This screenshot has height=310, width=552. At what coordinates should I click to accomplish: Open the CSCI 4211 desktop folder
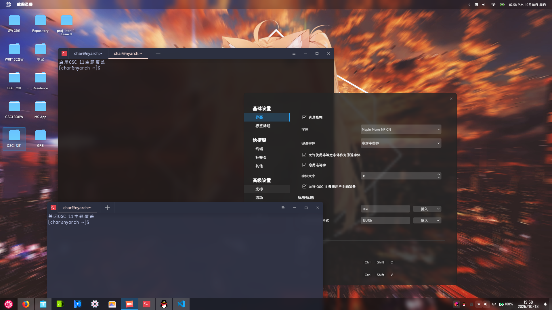[x=14, y=139]
